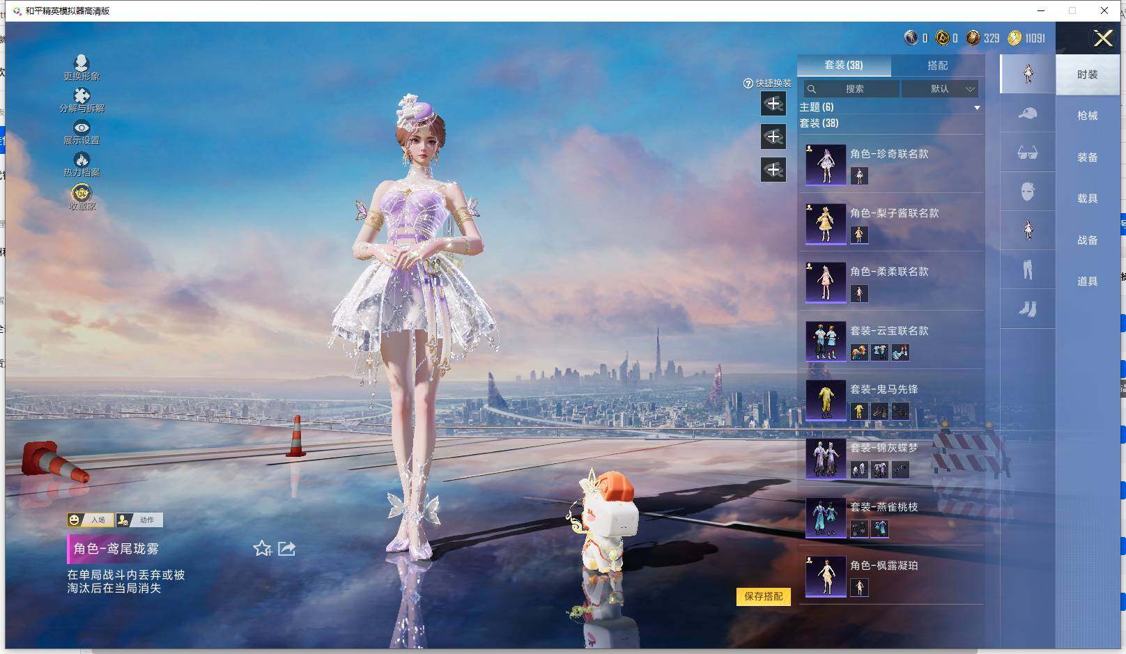Click the 搜索 search field
Image resolution: width=1126 pixels, height=654 pixels.
click(851, 88)
